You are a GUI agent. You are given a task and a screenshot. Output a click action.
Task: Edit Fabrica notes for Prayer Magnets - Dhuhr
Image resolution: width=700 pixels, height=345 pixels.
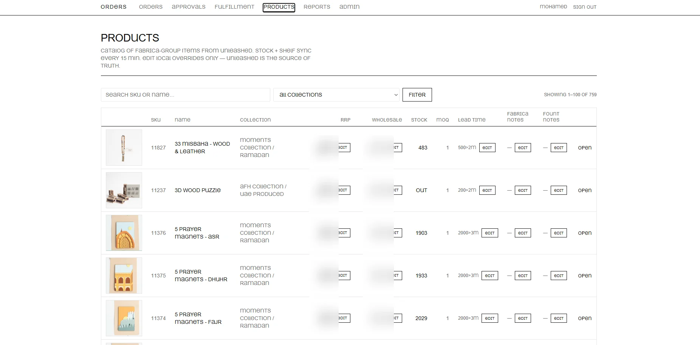click(523, 276)
